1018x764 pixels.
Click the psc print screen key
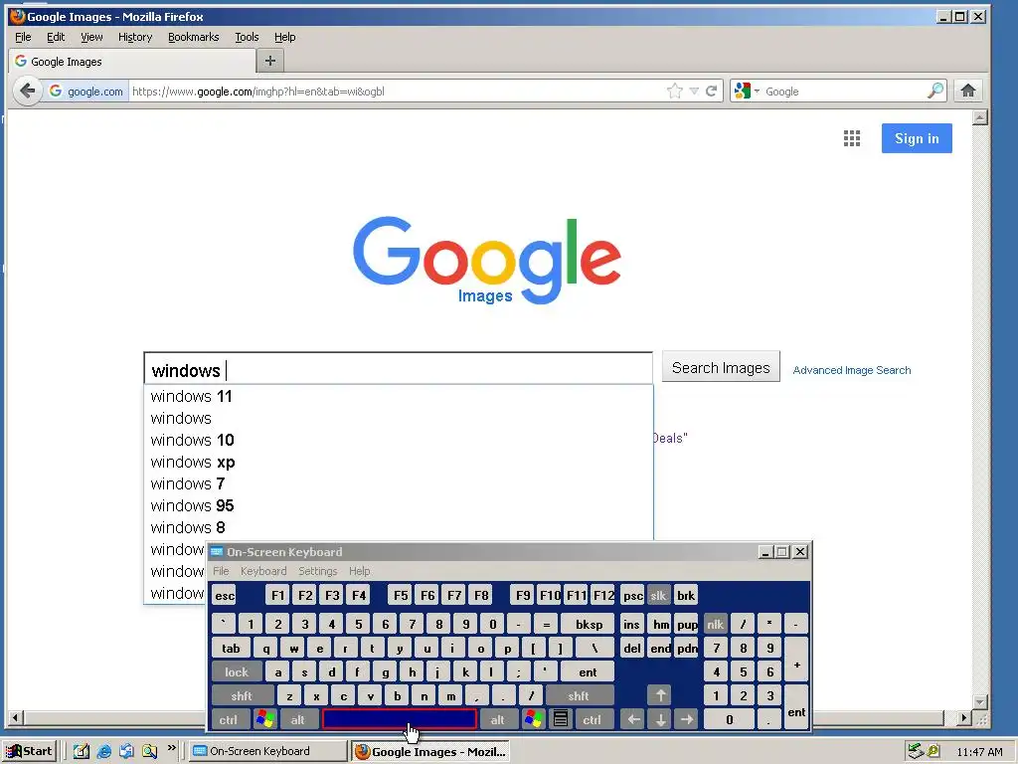click(632, 595)
